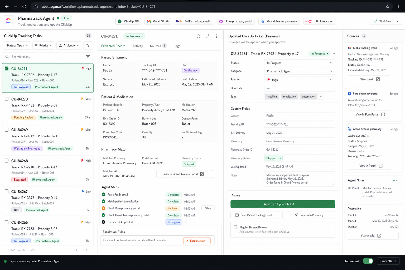Click the Escalate Now button

click(197, 241)
